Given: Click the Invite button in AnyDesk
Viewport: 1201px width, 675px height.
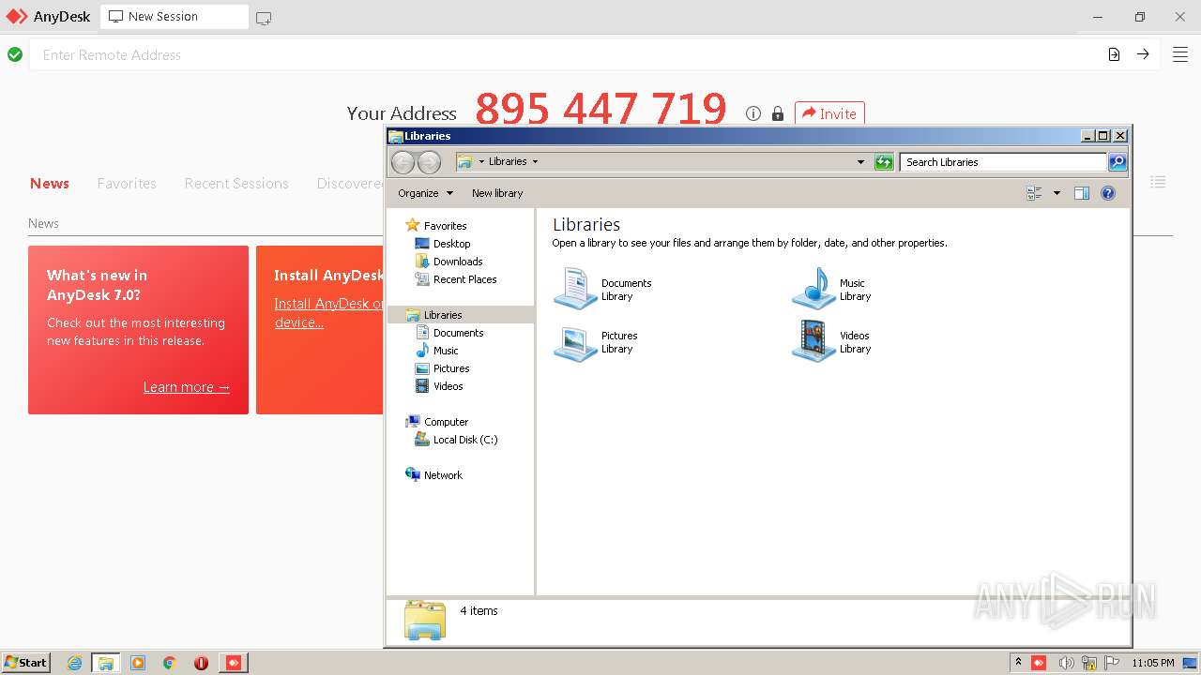Looking at the screenshot, I should (x=829, y=113).
